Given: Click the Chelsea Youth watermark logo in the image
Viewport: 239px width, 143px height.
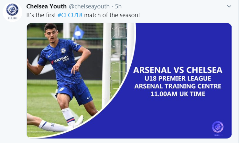Looking at the screenshot, I should tap(218, 128).
